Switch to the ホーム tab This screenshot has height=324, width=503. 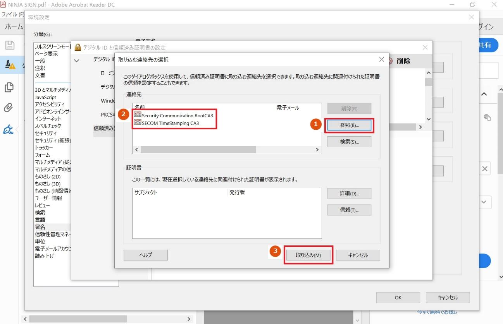tap(14, 26)
